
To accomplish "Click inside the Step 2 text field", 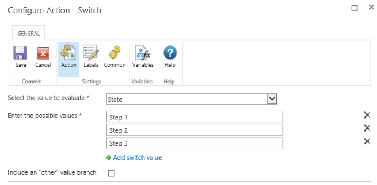I will point(195,130).
